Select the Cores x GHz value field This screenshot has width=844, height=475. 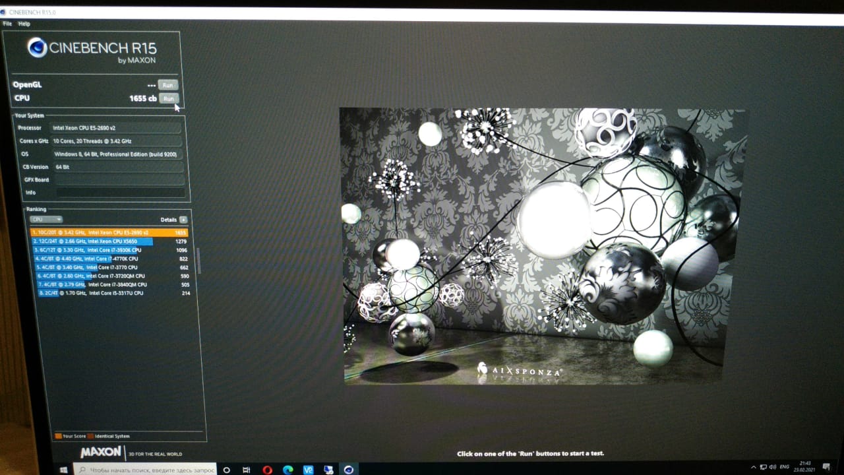pos(116,141)
